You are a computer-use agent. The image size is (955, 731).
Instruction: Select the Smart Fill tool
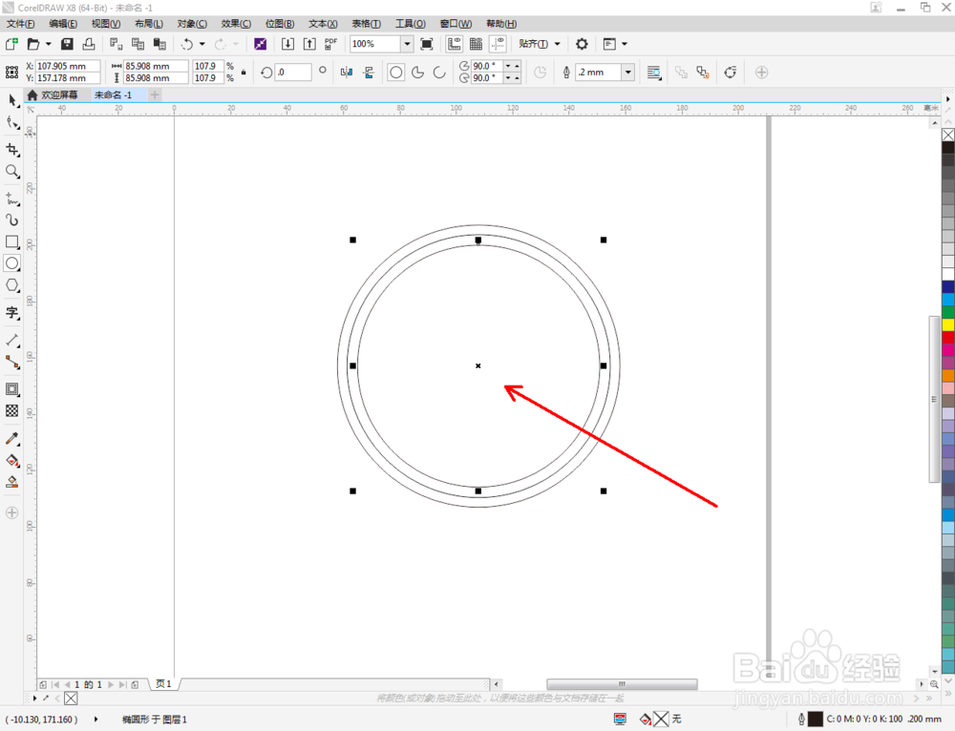coord(12,482)
